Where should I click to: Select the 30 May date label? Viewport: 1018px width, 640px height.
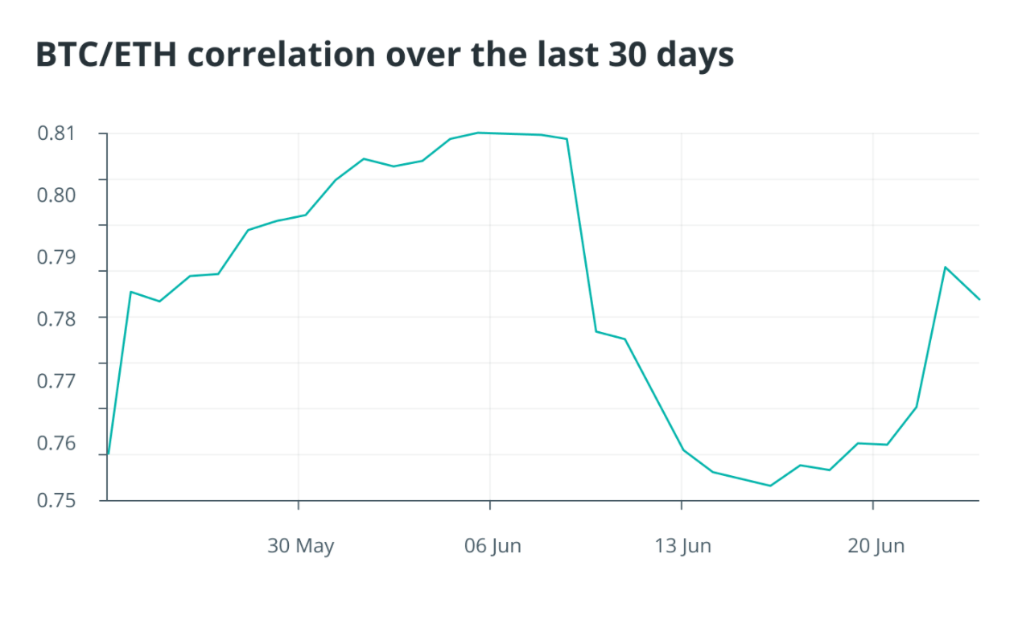coord(300,546)
